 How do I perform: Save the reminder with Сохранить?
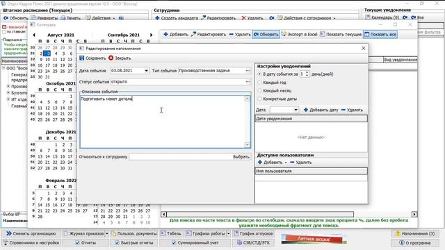[92, 58]
